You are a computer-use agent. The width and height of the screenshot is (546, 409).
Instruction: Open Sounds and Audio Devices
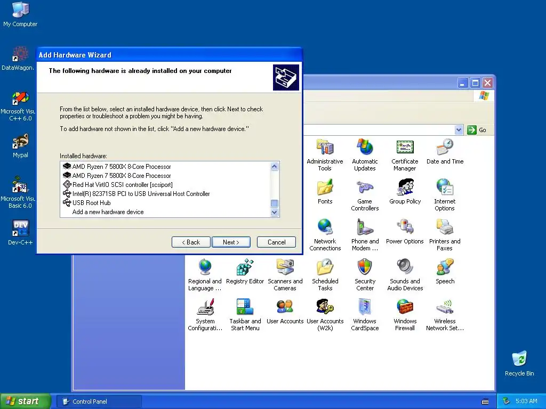pos(405,275)
